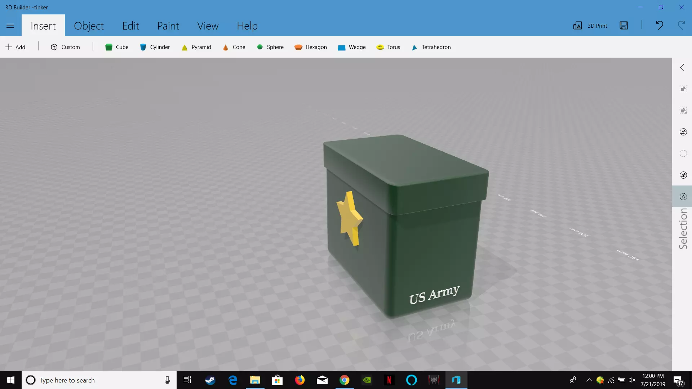692x389 pixels.
Task: Click the 3D Print button
Action: tap(590, 26)
